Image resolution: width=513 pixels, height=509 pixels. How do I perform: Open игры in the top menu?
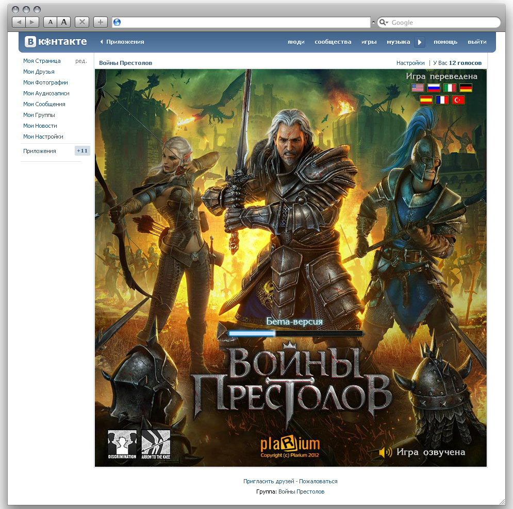tap(369, 42)
